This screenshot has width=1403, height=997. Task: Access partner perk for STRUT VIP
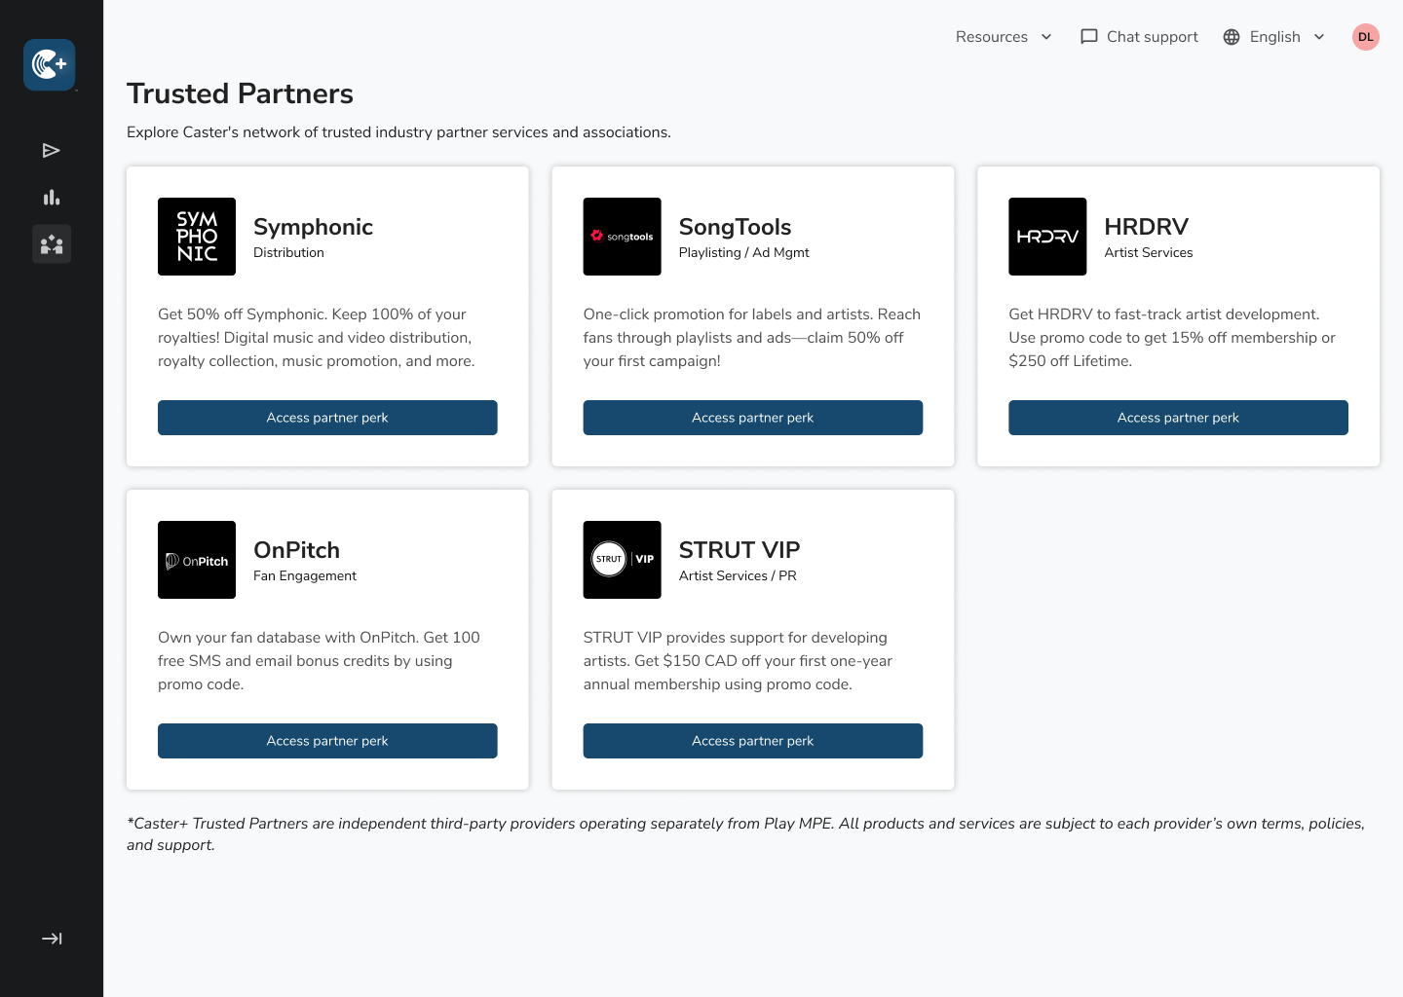pos(753,741)
